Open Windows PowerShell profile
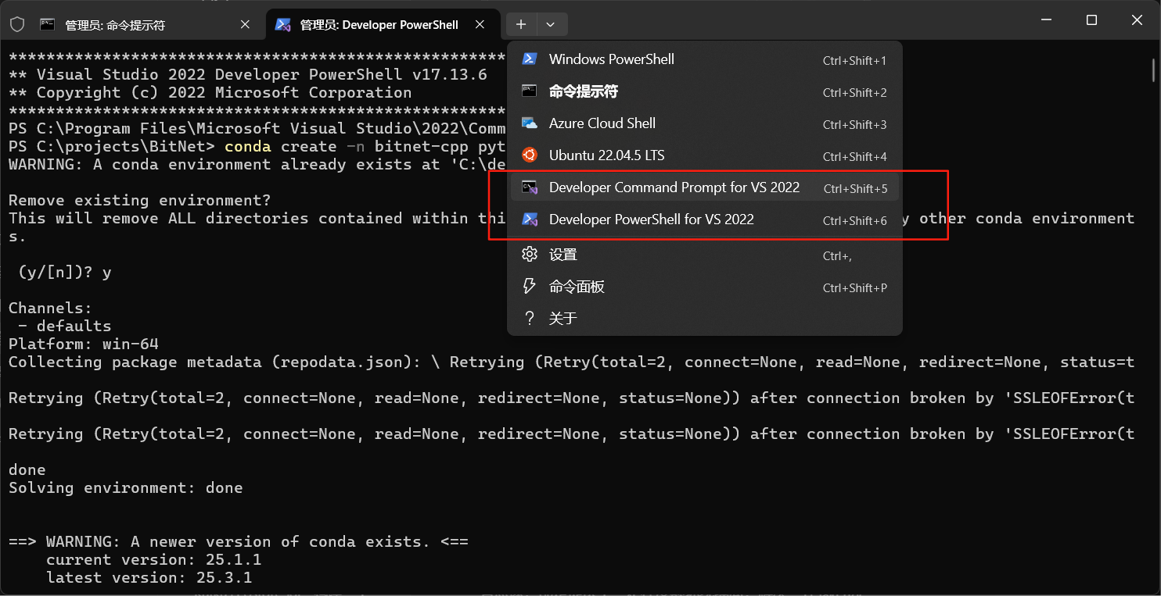The image size is (1161, 596). (704, 59)
